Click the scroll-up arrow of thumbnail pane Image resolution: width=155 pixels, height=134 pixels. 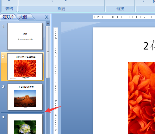click(x=48, y=23)
